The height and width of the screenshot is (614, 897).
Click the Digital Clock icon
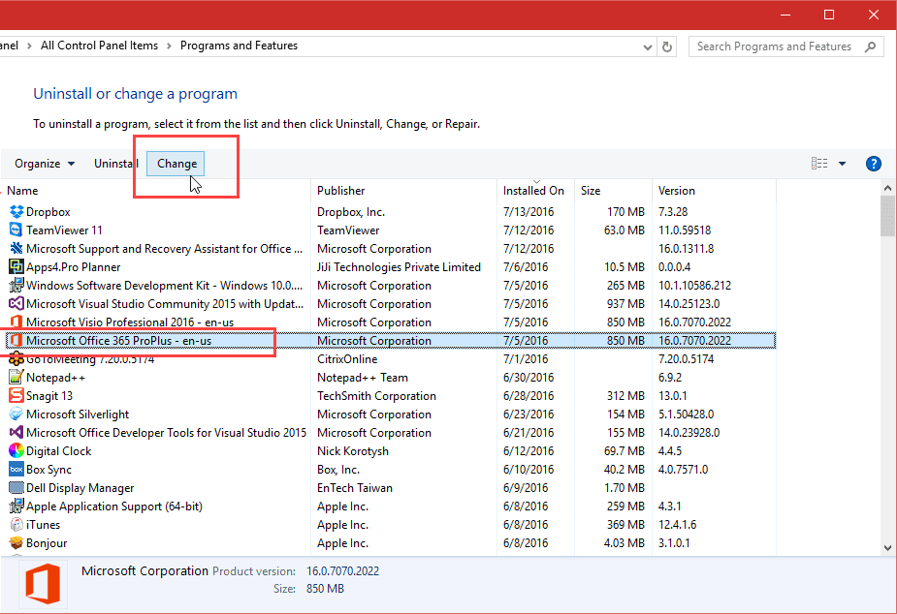(16, 451)
